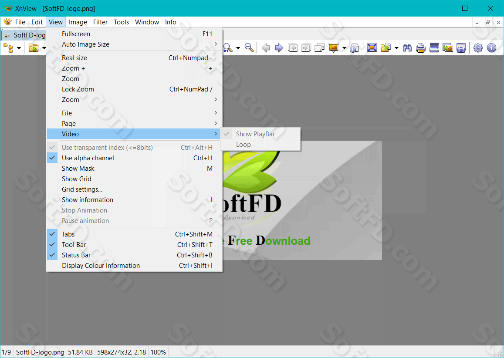Select Show information menu entry

click(134, 200)
